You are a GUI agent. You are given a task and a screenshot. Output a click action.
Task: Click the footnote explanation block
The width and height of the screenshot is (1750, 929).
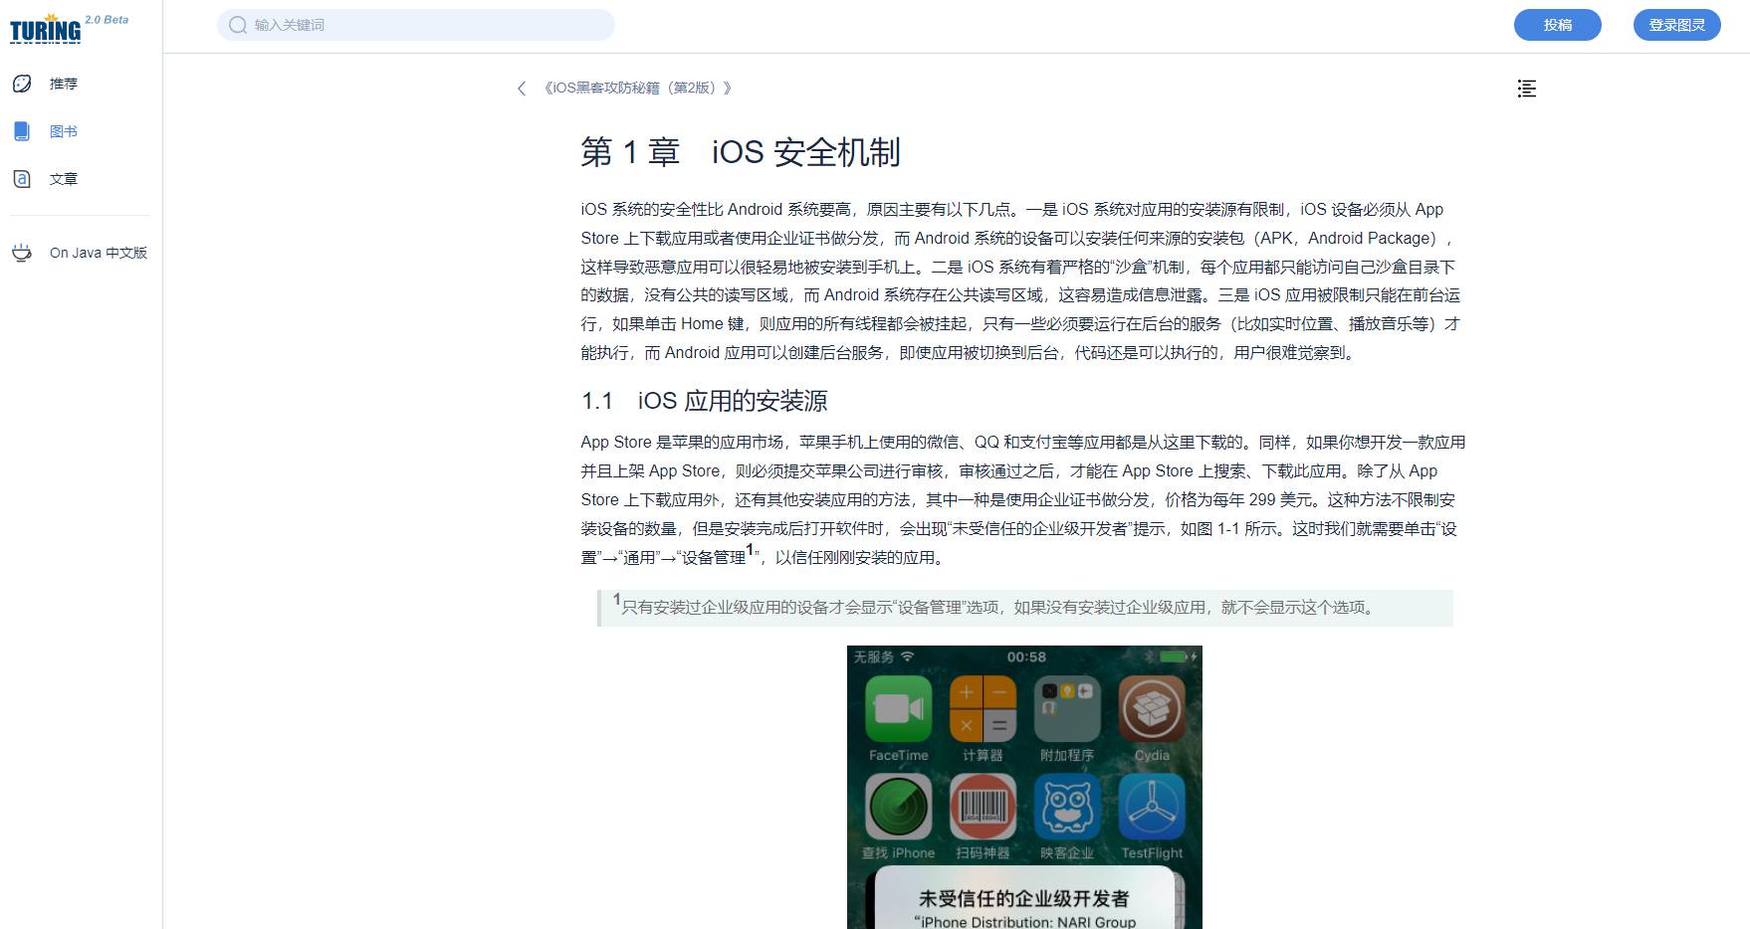pos(1025,608)
